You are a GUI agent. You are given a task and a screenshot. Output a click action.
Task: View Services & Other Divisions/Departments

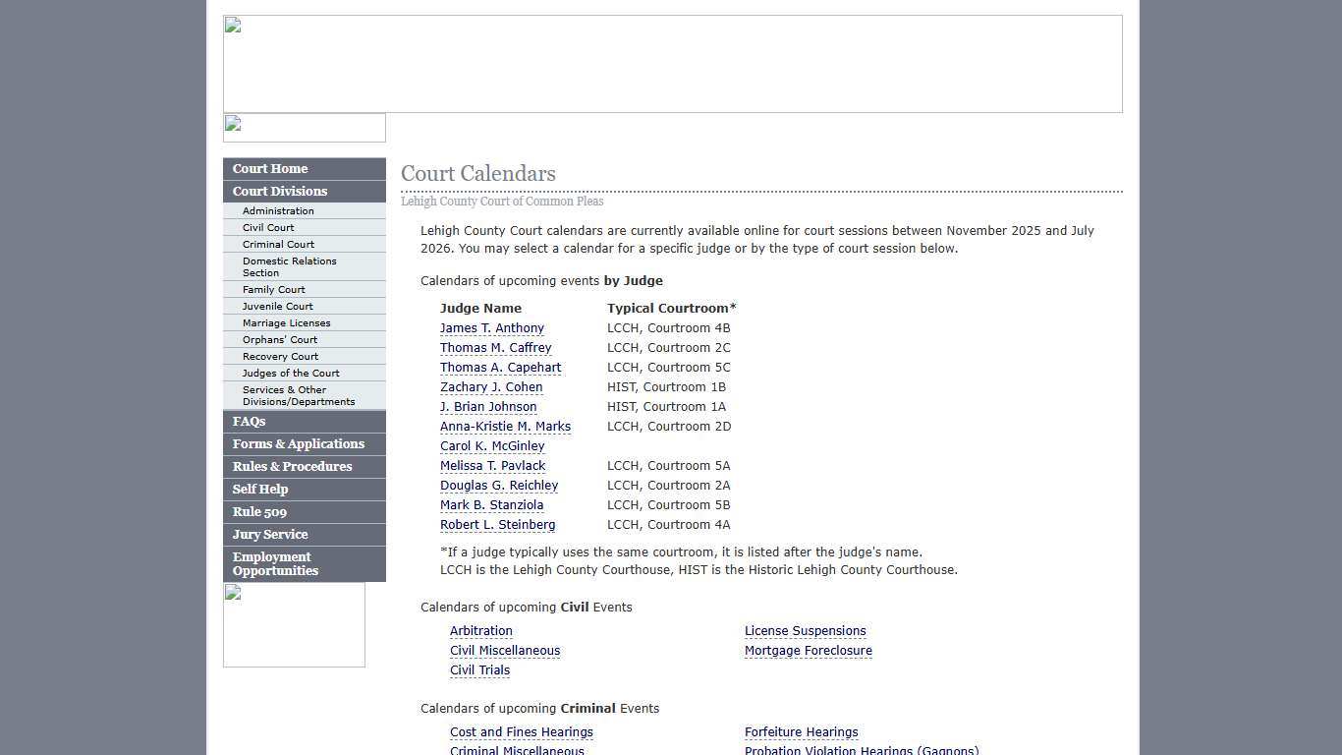click(x=285, y=395)
